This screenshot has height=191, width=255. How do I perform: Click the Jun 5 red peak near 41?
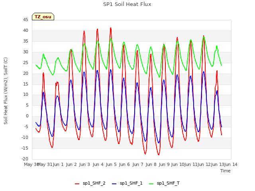[111, 28]
